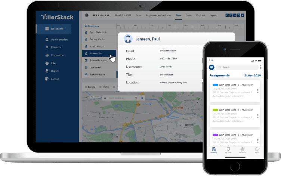Viewport: 281px width, 176px height.
Task: Click the purple color tag on third assignment
Action: tap(215, 134)
